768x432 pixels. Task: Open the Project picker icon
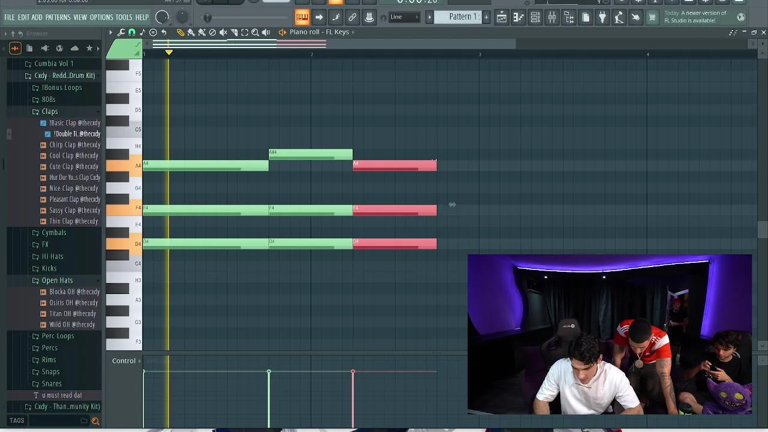tap(586, 17)
